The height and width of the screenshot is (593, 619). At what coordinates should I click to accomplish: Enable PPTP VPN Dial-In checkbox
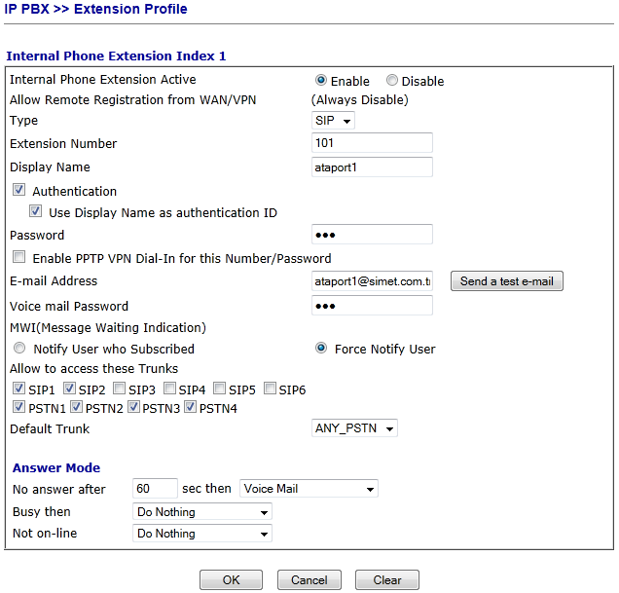tap(19, 258)
